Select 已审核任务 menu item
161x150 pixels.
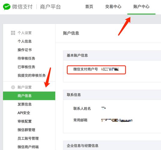26,67
